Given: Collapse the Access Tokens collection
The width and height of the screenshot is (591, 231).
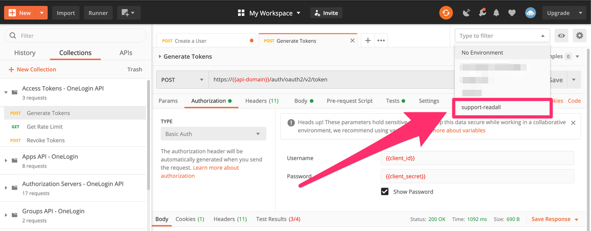Looking at the screenshot, I should (6, 92).
